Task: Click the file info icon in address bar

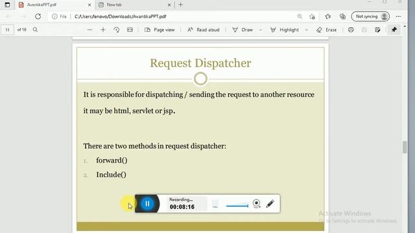Action: [54, 16]
